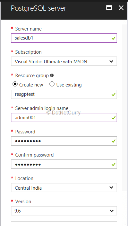
Task: Click the blade vertical scrollbar
Action: click(124, 108)
